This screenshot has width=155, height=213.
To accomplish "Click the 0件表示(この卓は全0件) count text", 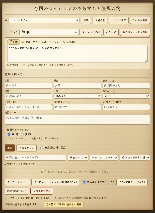I will [19, 164].
